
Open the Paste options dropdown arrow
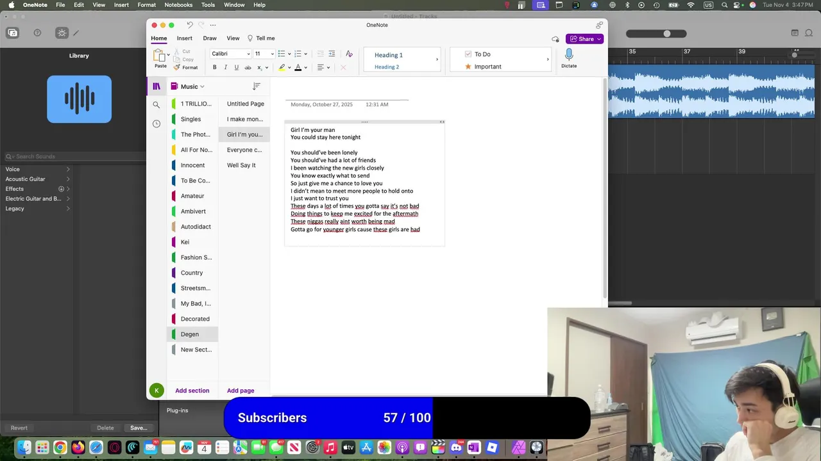[x=169, y=56]
